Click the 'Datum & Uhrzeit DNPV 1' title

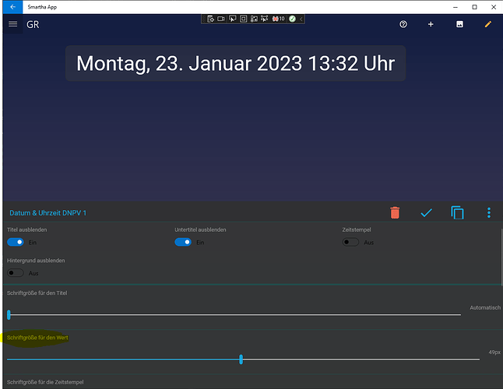click(47, 213)
